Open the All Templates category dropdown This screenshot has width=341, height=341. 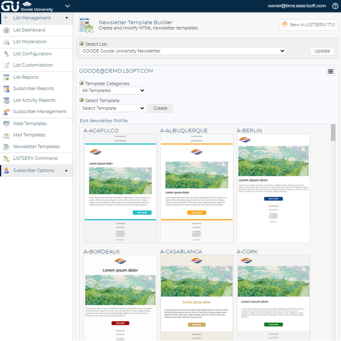(x=113, y=91)
